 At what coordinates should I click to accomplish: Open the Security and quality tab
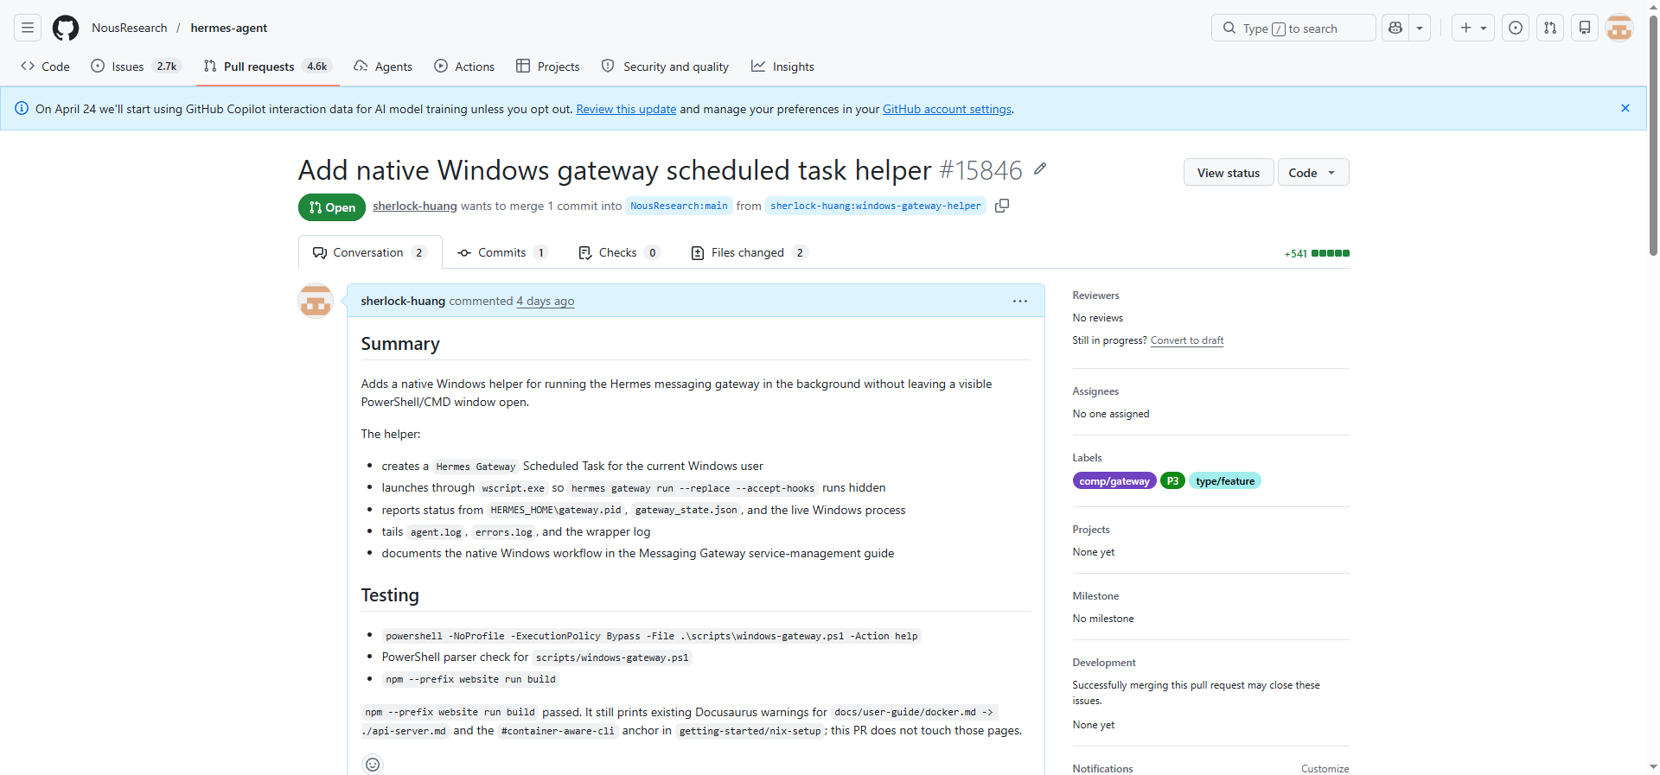665,67
